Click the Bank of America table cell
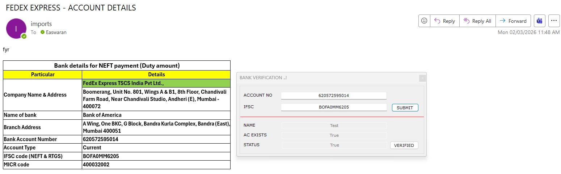561x174 pixels. click(x=156, y=115)
